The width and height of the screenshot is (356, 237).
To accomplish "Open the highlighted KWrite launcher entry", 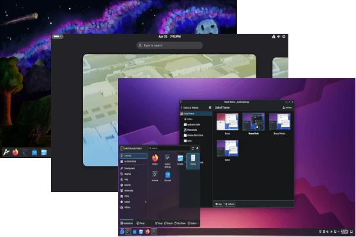I will click(x=193, y=161).
